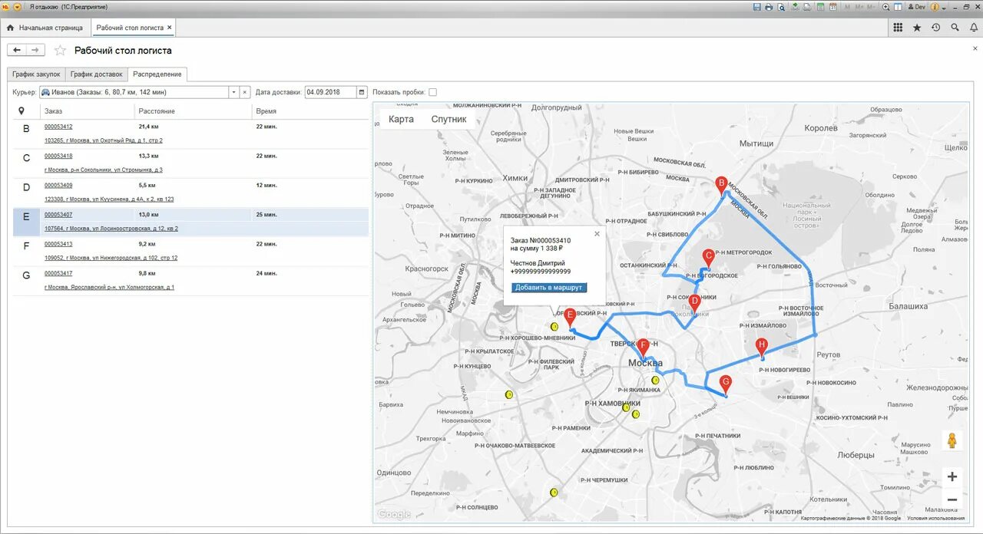983x534 pixels.
Task: Click red map marker D
Action: pos(694,302)
